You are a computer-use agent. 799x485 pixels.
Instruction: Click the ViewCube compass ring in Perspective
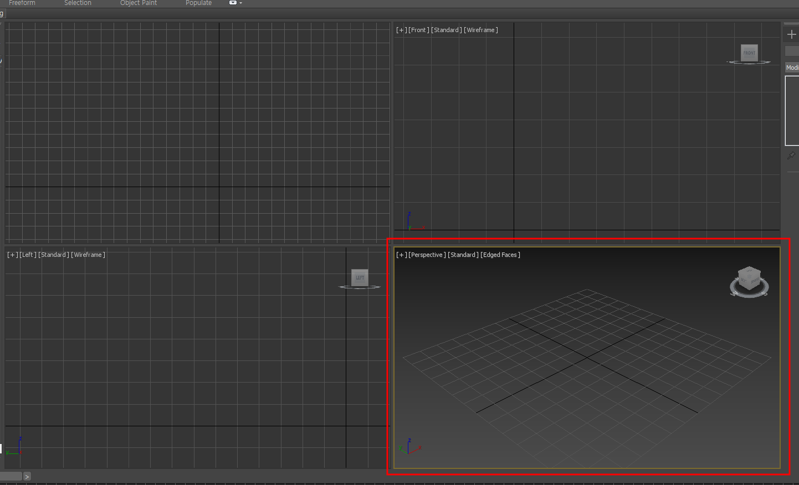[x=749, y=290]
